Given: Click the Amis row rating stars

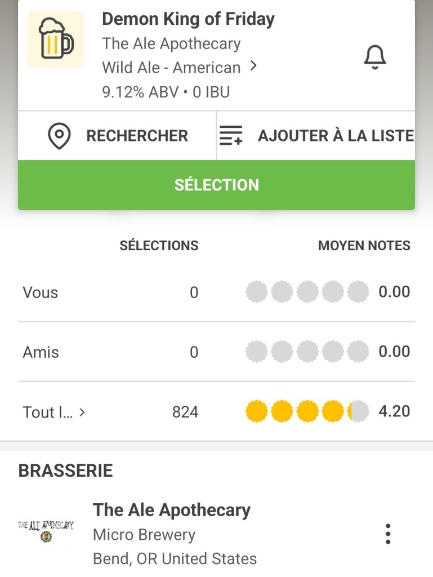Looking at the screenshot, I should click(307, 352).
